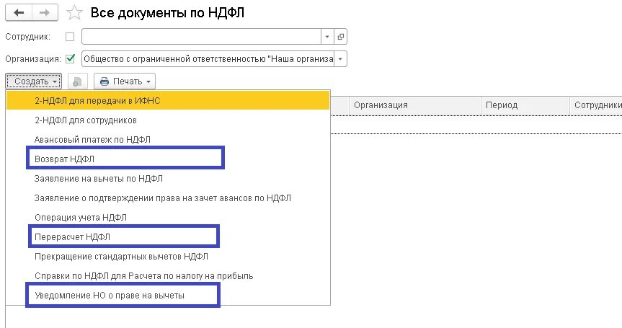
Task: Click the open-form icon beside Сотрудник field
Action: 340,36
